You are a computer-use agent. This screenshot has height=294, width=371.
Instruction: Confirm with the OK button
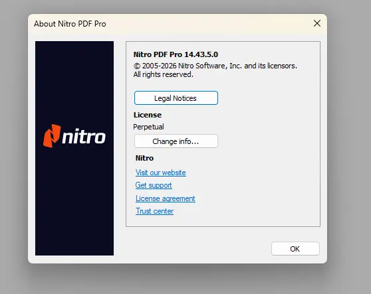295,249
